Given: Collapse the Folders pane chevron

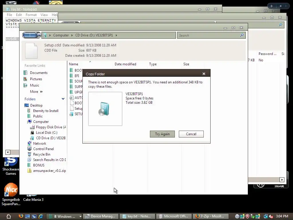Looking at the screenshot, I should click(x=63, y=99).
